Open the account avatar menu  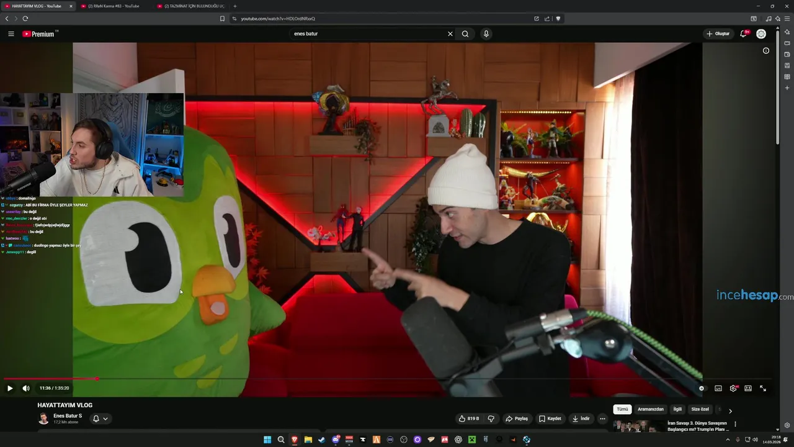pos(761,34)
